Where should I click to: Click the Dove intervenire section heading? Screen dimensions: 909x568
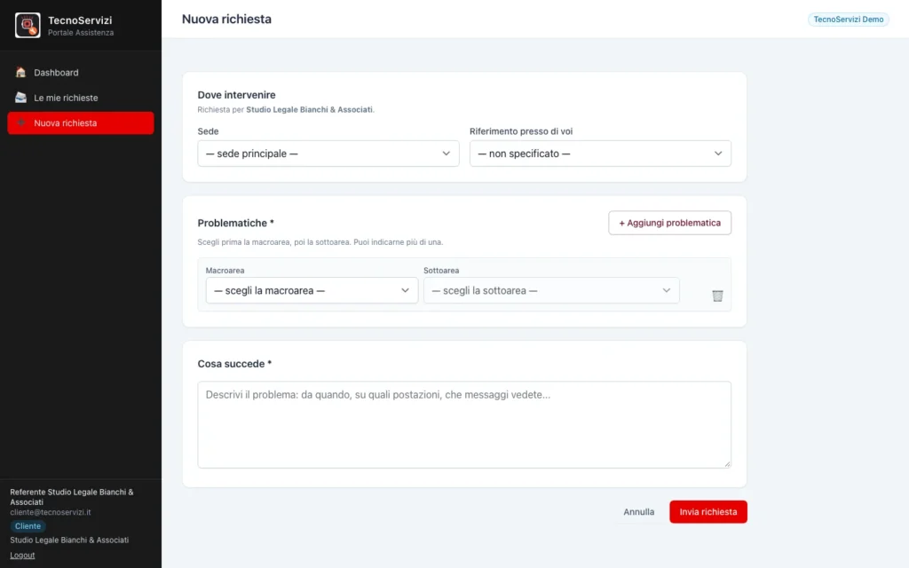pyautogui.click(x=236, y=95)
